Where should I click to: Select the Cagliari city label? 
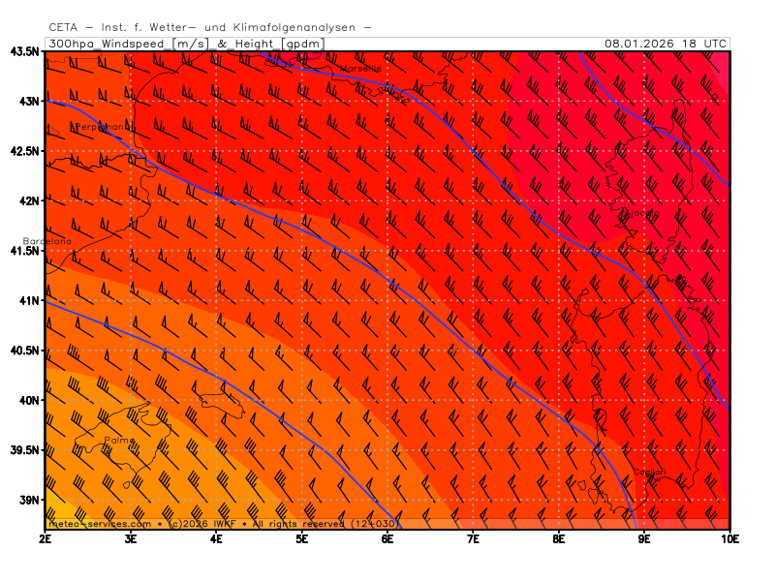coord(649,473)
